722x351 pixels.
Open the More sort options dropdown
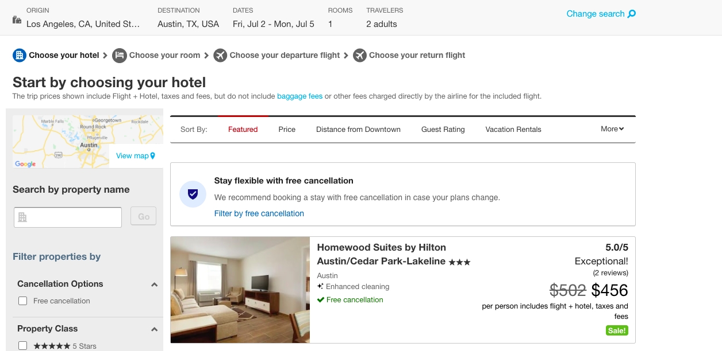point(612,129)
